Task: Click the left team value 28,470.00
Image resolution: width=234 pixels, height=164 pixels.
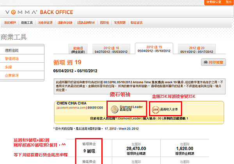Action: pyautogui.click(x=136, y=149)
